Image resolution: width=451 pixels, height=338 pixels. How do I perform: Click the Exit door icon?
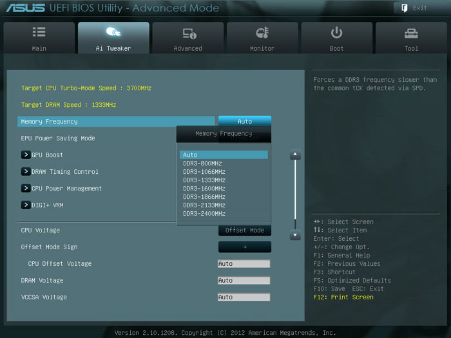404,8
